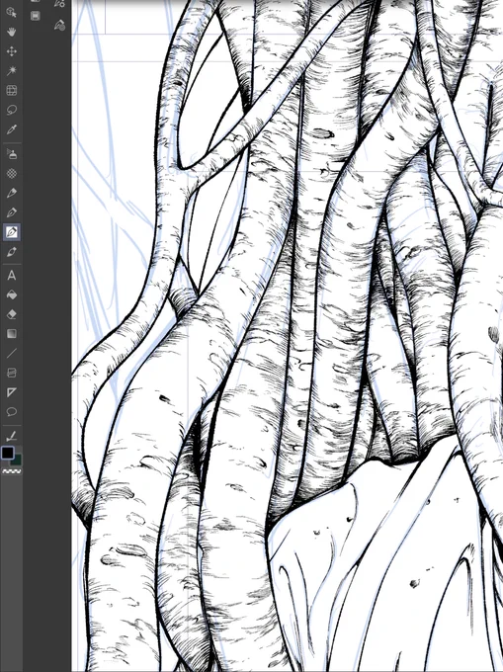Image resolution: width=503 pixels, height=672 pixels.
Task: Click pen icon with circle badge in side panel
Action: tap(59, 26)
